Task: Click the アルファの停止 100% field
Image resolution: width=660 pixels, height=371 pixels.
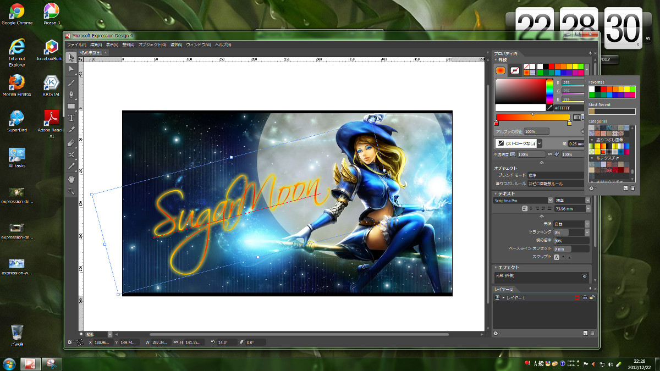Action: (537, 131)
